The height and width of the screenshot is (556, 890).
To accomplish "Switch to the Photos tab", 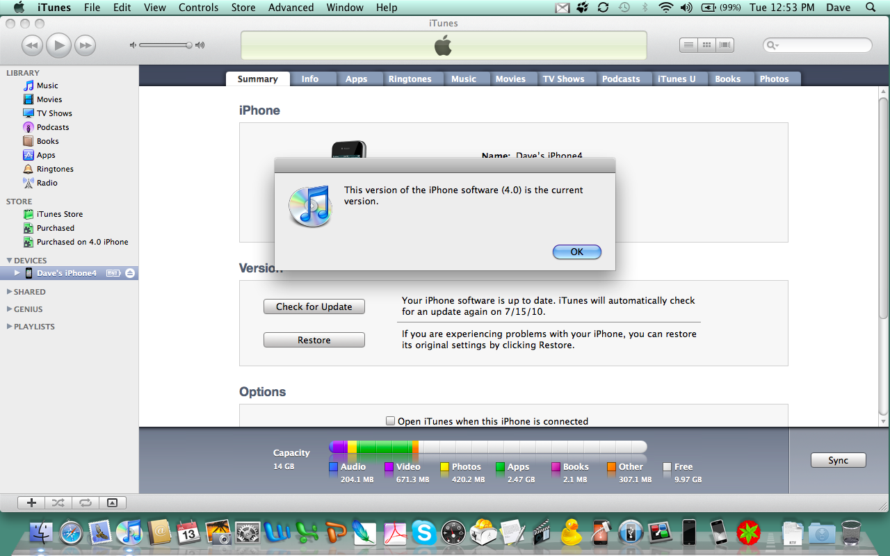I will [774, 79].
